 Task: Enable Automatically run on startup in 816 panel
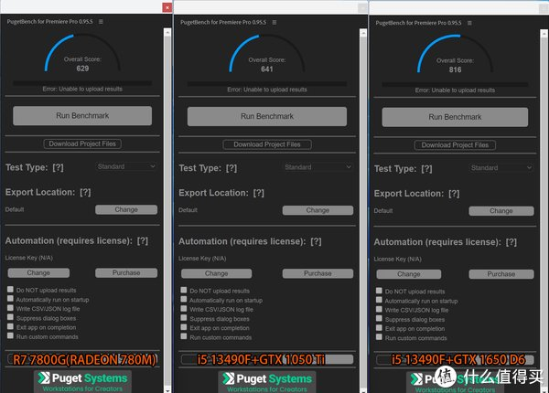coord(379,301)
